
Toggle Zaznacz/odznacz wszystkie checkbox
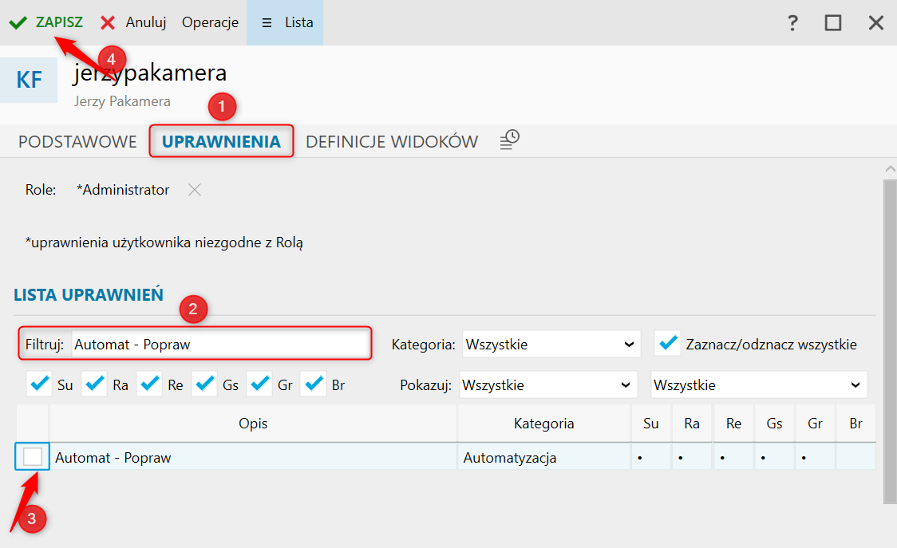click(667, 344)
